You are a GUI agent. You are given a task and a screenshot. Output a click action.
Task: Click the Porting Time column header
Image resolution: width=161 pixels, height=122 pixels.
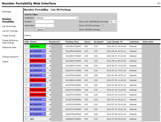coord(72,42)
